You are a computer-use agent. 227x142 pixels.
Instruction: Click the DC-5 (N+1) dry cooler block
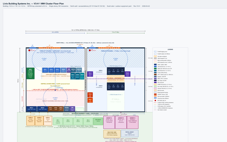98,121
